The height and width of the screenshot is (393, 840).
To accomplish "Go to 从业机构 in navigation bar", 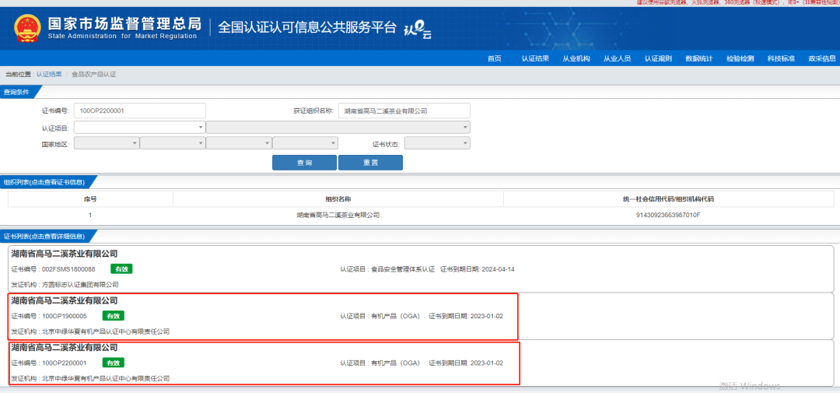I will pos(576,58).
